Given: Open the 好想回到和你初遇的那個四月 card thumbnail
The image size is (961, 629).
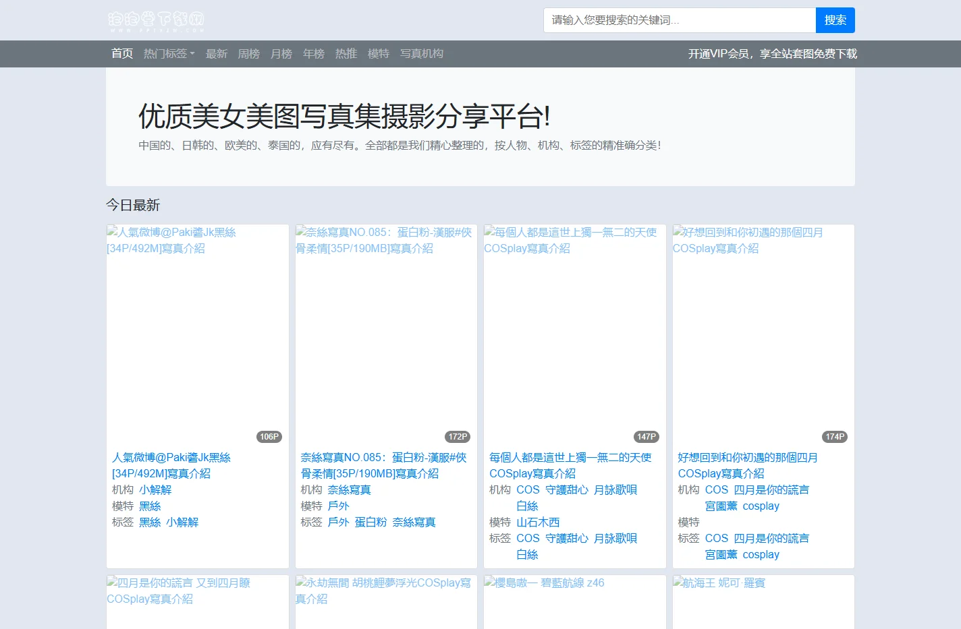Looking at the screenshot, I should pyautogui.click(x=763, y=335).
